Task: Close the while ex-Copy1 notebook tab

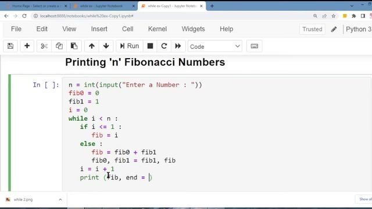Action: tap(202, 6)
